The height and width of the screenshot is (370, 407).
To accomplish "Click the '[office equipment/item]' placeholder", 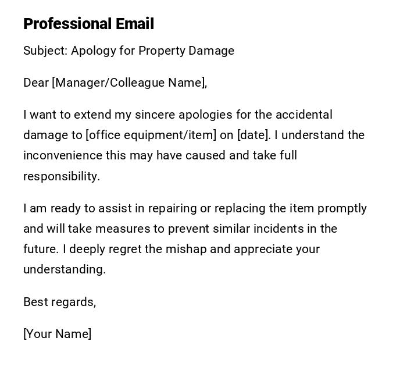I will [151, 135].
